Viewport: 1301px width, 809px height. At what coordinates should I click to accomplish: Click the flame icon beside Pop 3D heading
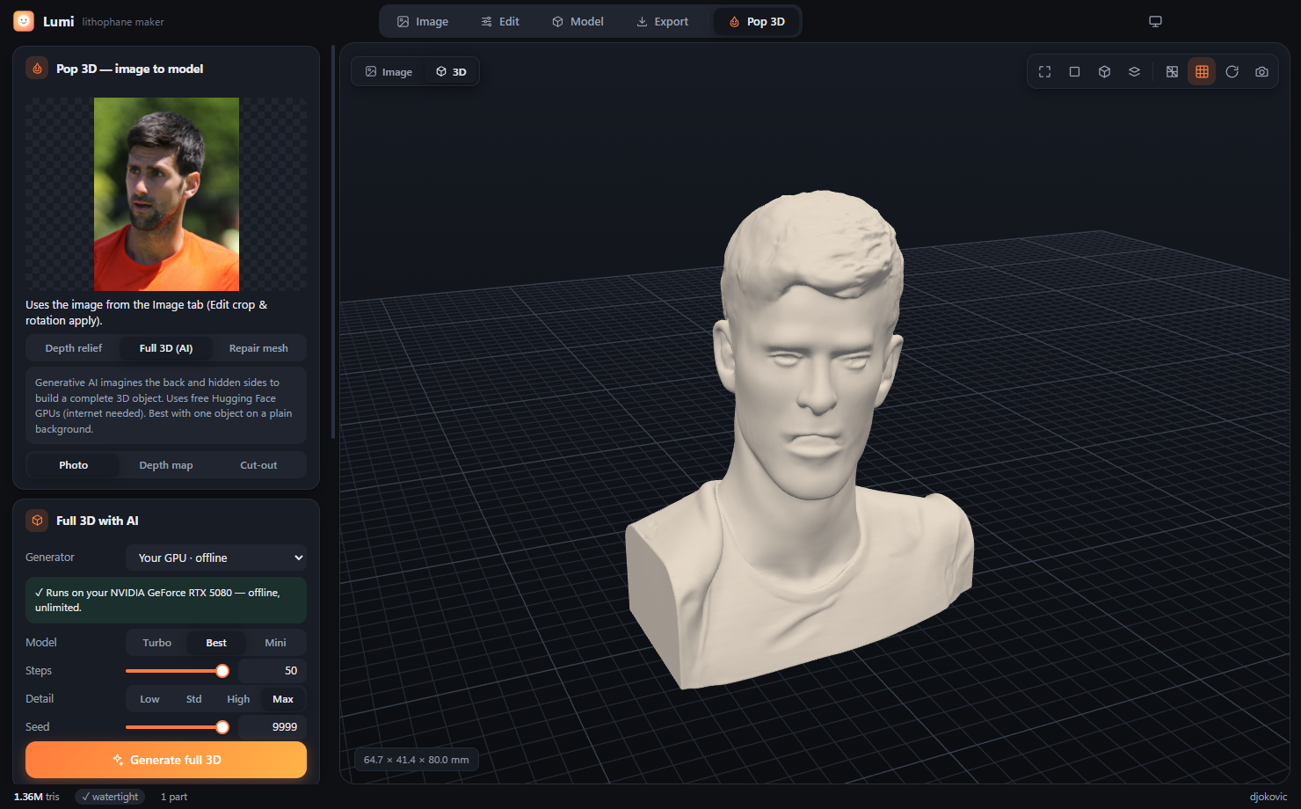tap(37, 69)
